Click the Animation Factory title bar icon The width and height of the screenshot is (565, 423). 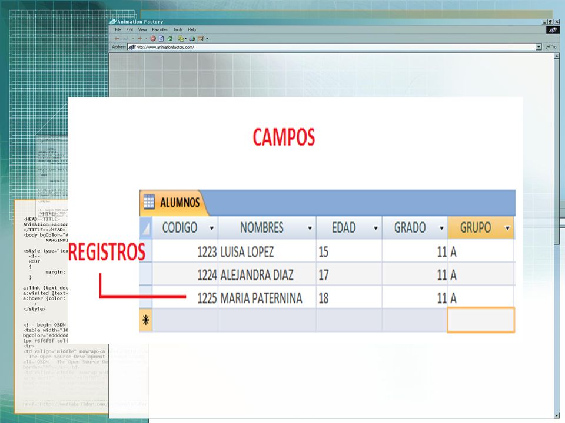coord(113,22)
